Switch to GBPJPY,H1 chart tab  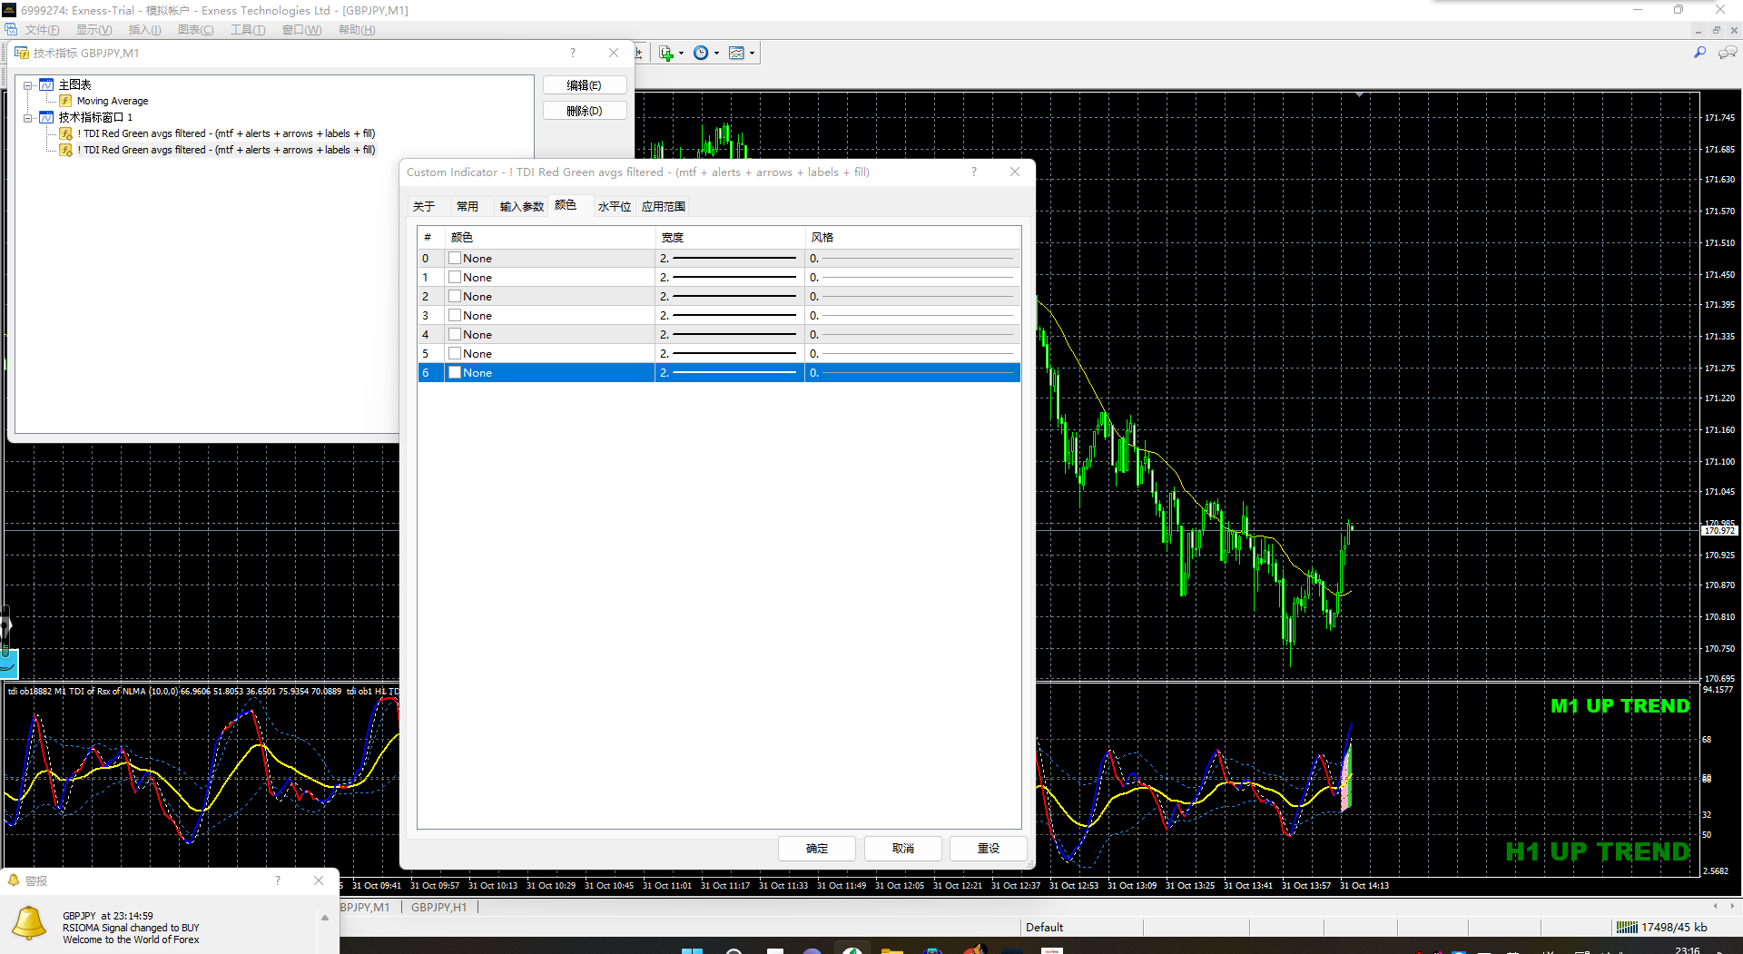[x=438, y=907]
